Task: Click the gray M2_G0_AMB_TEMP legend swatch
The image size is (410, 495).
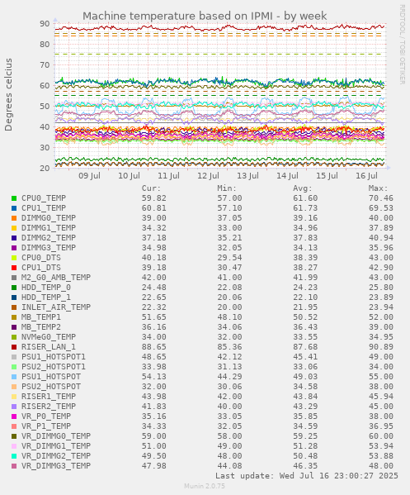Action: point(14,278)
